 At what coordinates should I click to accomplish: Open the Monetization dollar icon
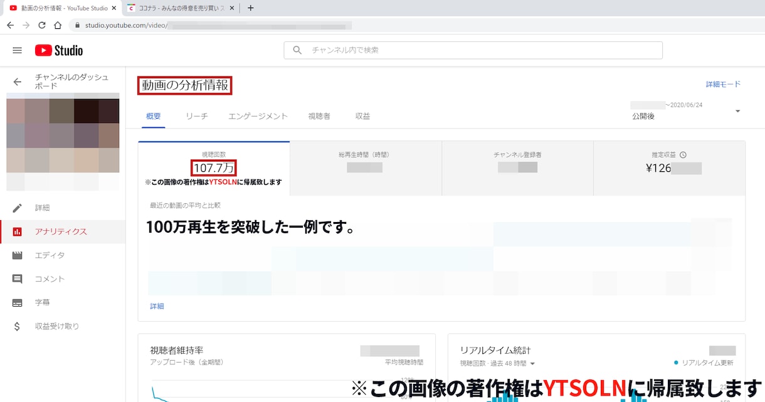click(18, 326)
